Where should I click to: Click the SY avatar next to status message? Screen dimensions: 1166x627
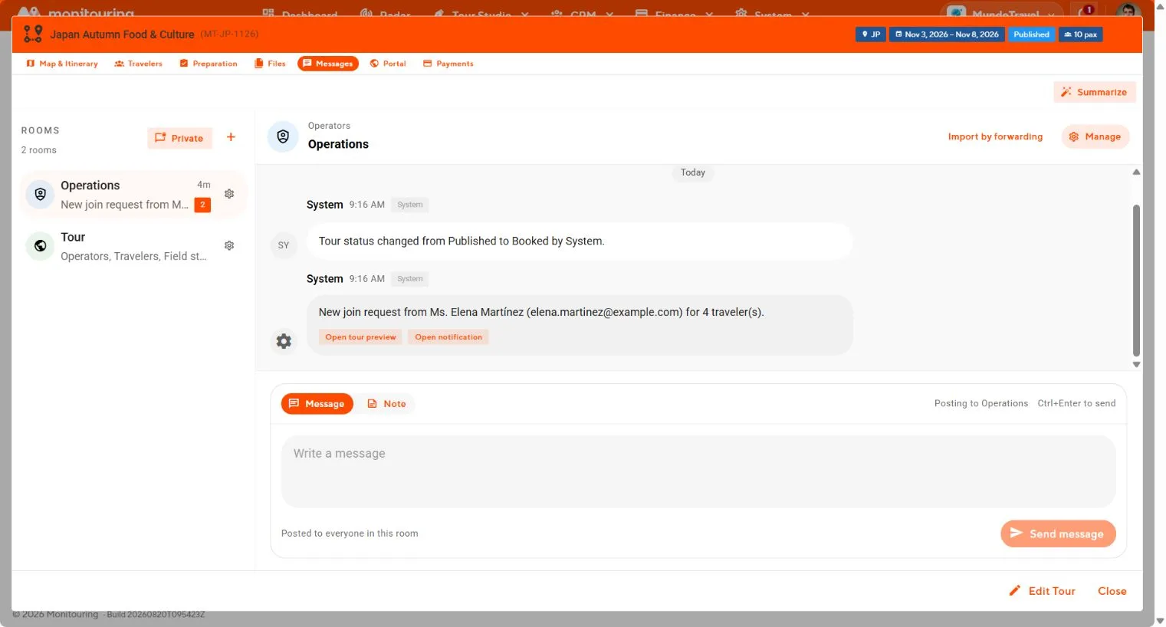tap(284, 245)
